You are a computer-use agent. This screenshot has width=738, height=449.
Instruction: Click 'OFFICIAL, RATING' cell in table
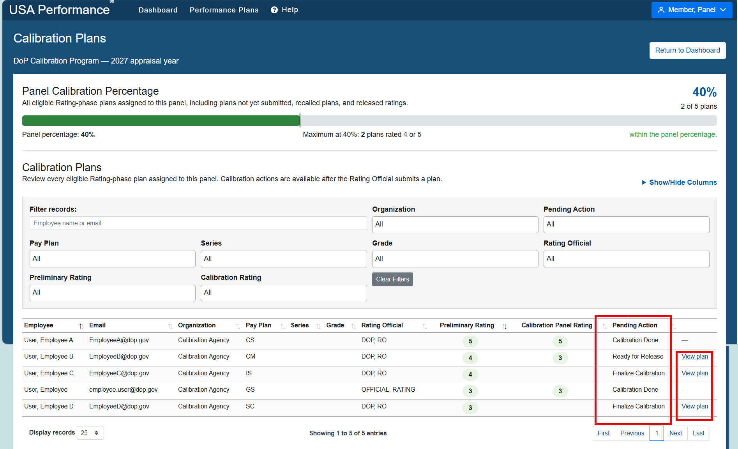tap(388, 389)
